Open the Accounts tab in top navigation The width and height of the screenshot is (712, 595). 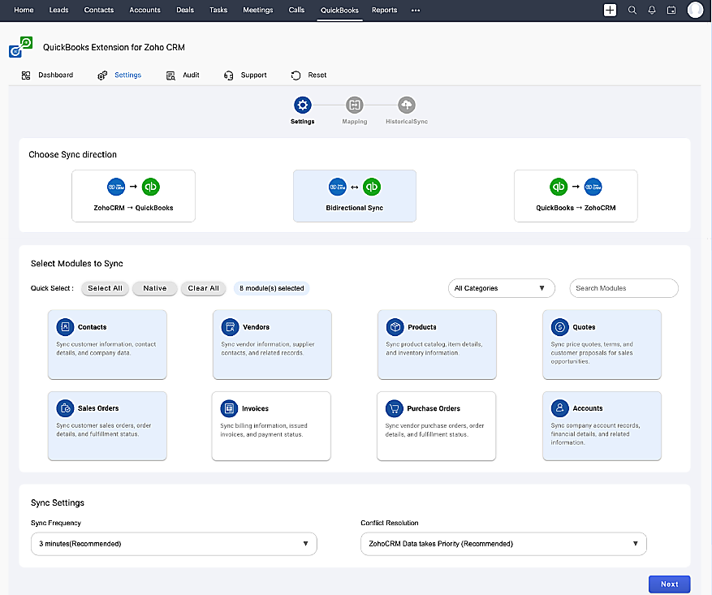(145, 10)
